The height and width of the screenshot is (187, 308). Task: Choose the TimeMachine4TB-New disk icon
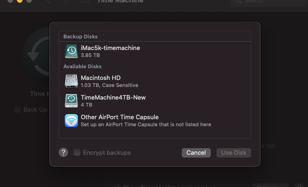point(71,101)
